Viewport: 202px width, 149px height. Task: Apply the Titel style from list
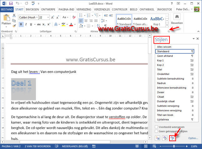[x=175, y=69]
